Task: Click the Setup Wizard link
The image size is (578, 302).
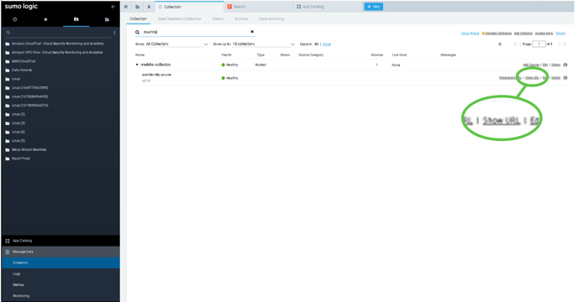Action: coord(470,34)
